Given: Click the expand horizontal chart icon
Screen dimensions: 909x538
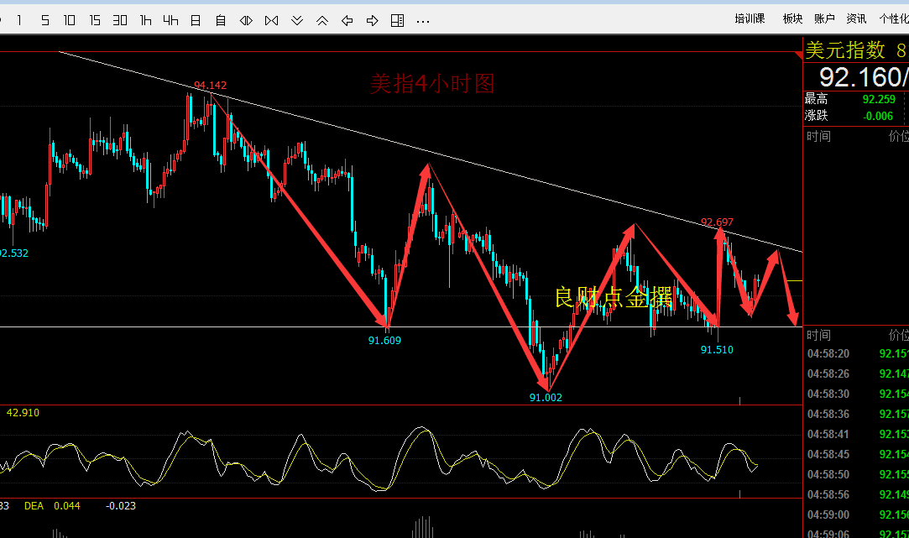Looking at the screenshot, I should click(x=246, y=20).
